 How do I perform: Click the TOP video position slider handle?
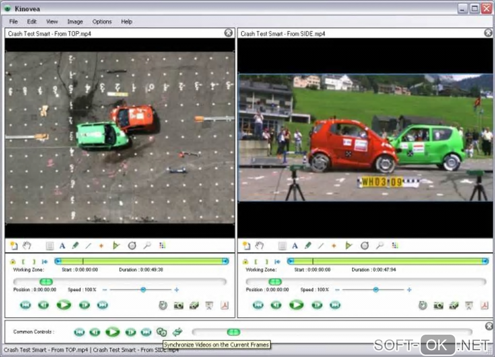46,281
